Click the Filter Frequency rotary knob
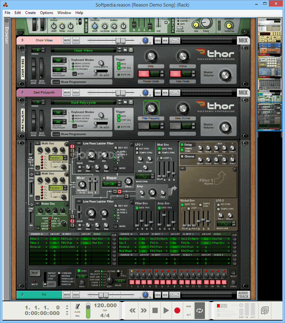Image resolution: width=285 pixels, height=323 pixels. point(151,108)
